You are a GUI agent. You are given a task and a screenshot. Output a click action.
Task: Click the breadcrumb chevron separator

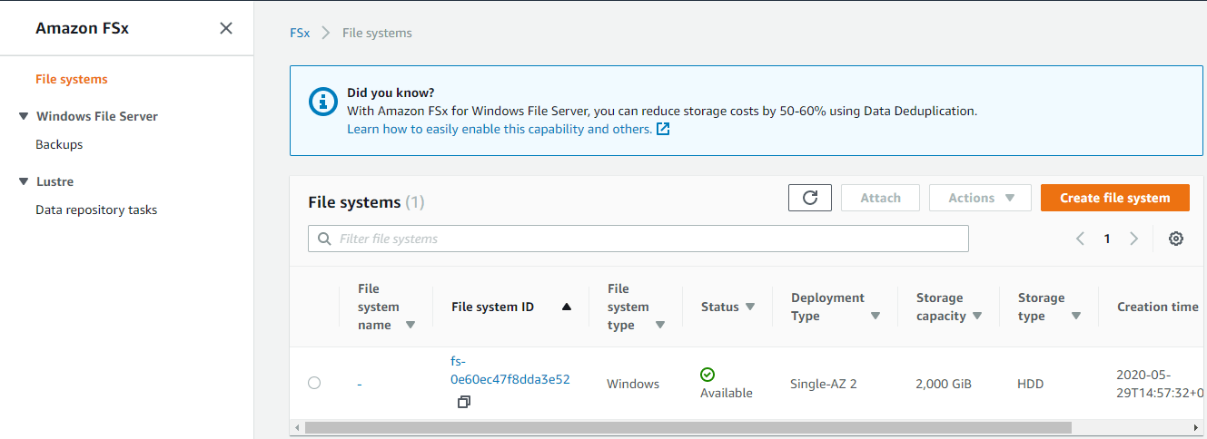tap(326, 33)
